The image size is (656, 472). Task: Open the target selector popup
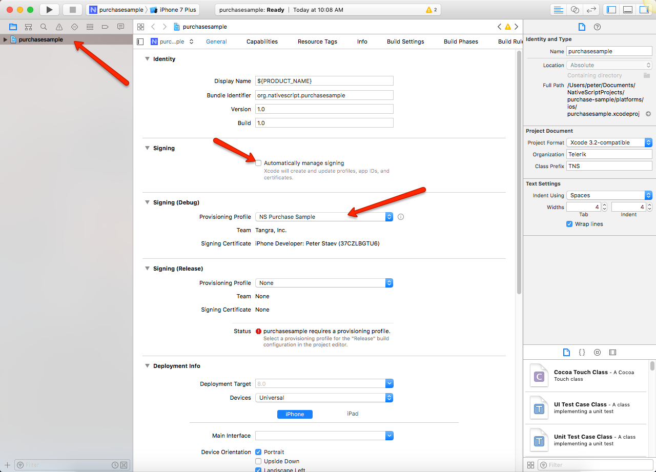point(172,42)
